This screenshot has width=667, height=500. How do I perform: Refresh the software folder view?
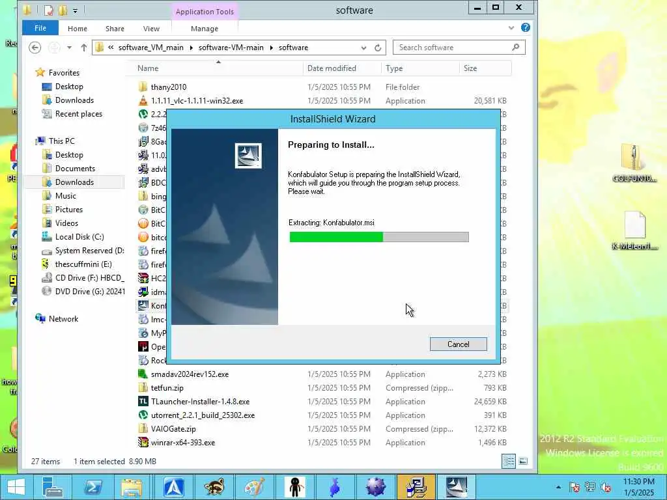pyautogui.click(x=378, y=48)
